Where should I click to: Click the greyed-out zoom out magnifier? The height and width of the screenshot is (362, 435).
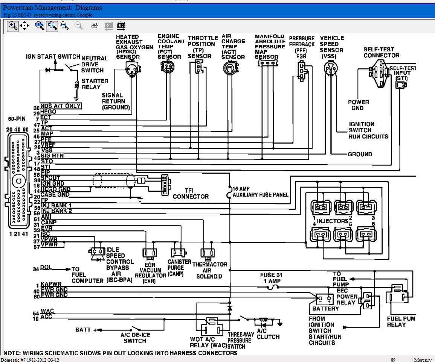point(79,26)
